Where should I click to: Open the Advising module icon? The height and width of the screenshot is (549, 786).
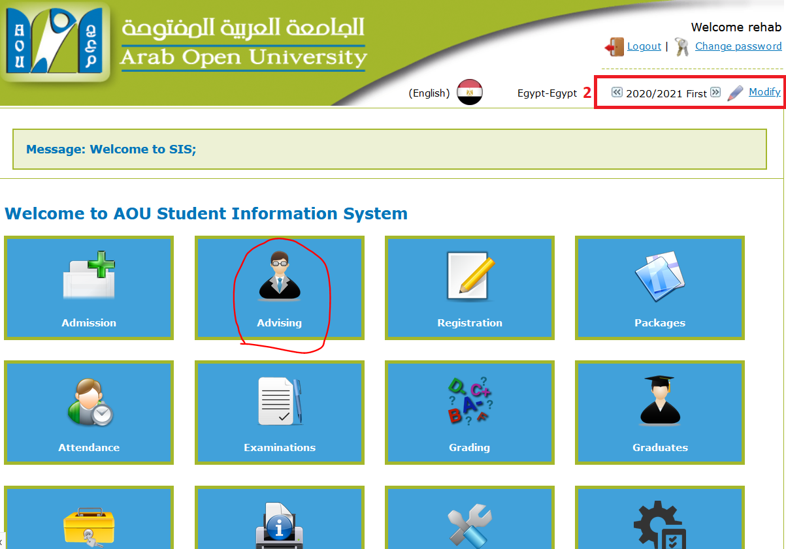[280, 276]
